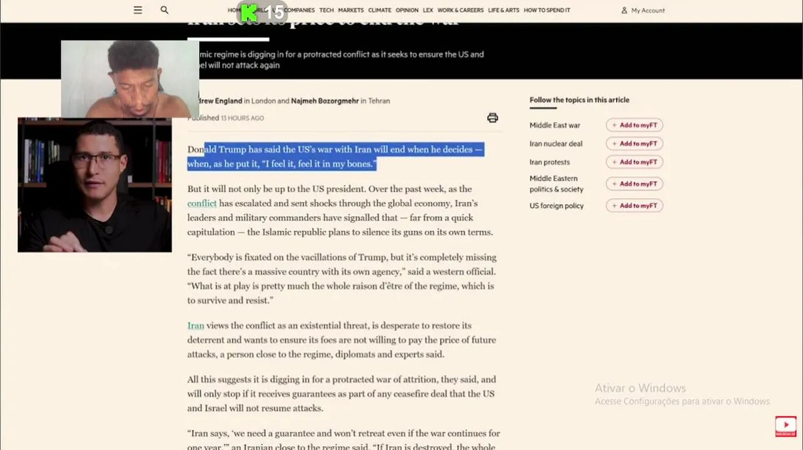Open the Lex section
803x450 pixels.
click(x=428, y=10)
